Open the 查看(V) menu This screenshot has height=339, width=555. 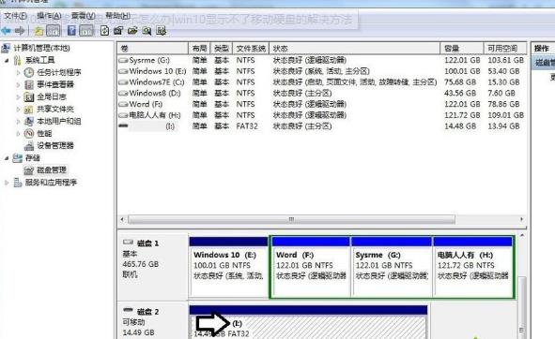click(x=84, y=16)
